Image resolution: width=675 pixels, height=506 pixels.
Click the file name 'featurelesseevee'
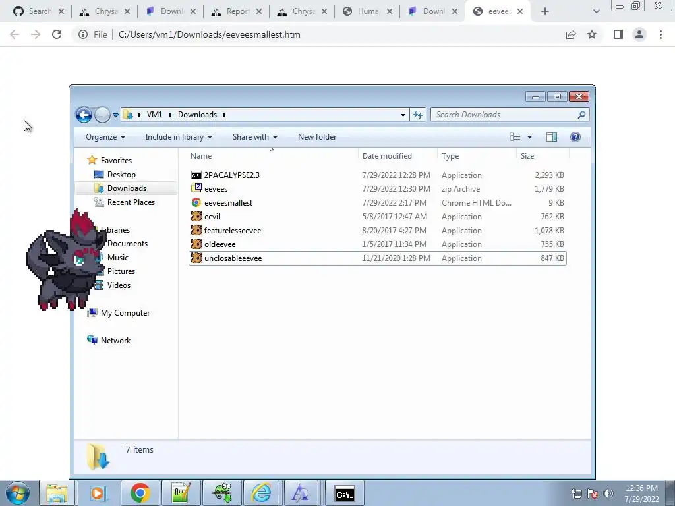click(x=233, y=230)
